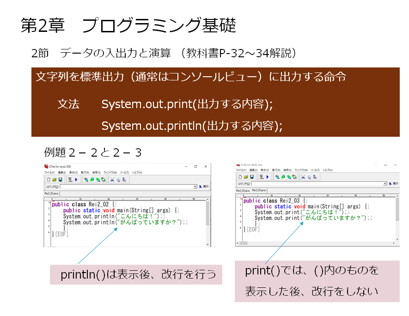409x316 pixels.
Task: Select Rei2_03.java tab in right CPad window
Action: click(x=259, y=190)
